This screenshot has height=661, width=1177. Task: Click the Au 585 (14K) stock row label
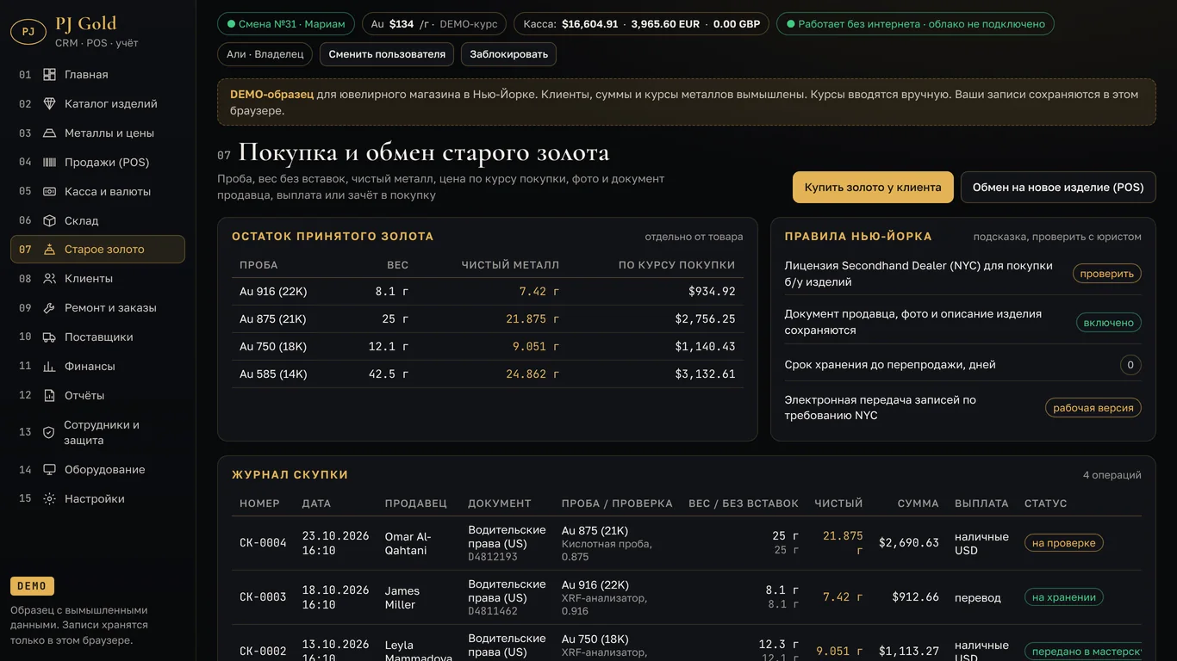[x=273, y=374]
